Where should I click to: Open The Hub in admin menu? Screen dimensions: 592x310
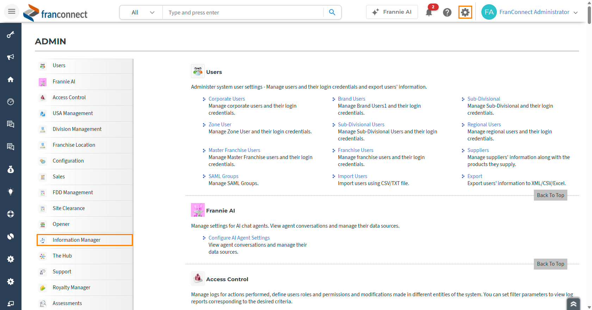coord(85,256)
